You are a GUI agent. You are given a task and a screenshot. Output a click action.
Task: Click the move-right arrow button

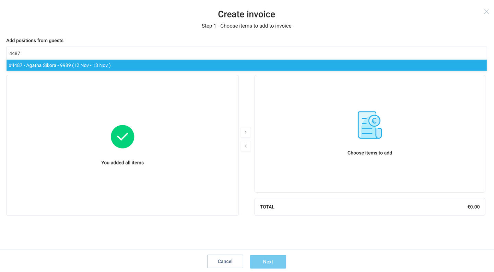(x=246, y=132)
